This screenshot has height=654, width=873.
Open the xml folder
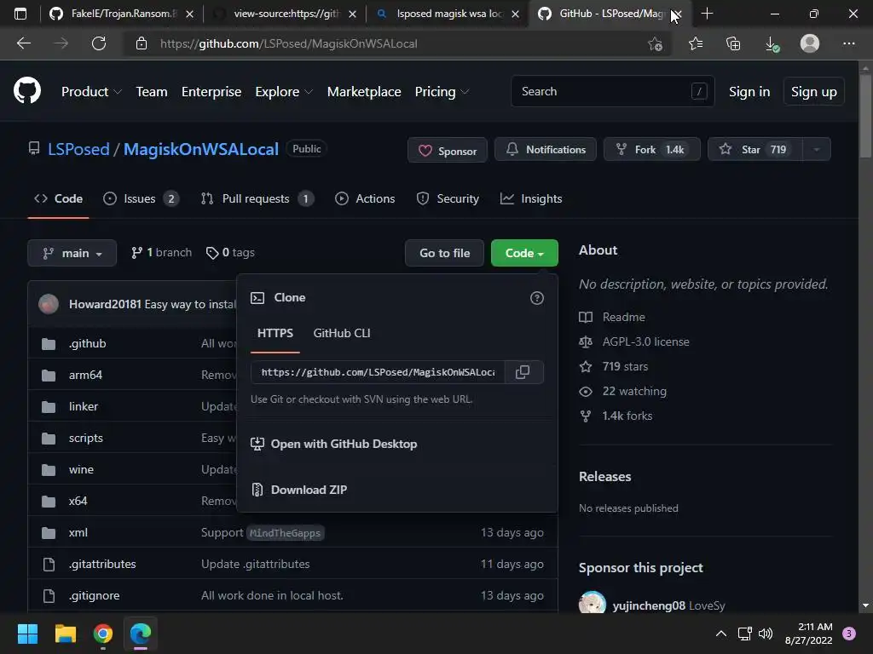[x=78, y=533]
